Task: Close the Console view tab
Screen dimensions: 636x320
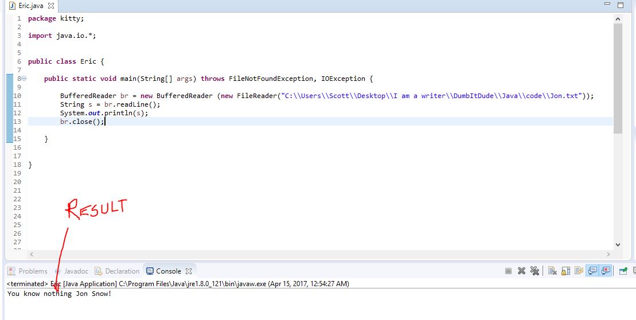Action: tap(189, 271)
